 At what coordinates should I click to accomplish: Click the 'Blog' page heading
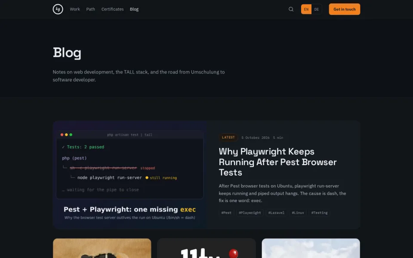67,52
